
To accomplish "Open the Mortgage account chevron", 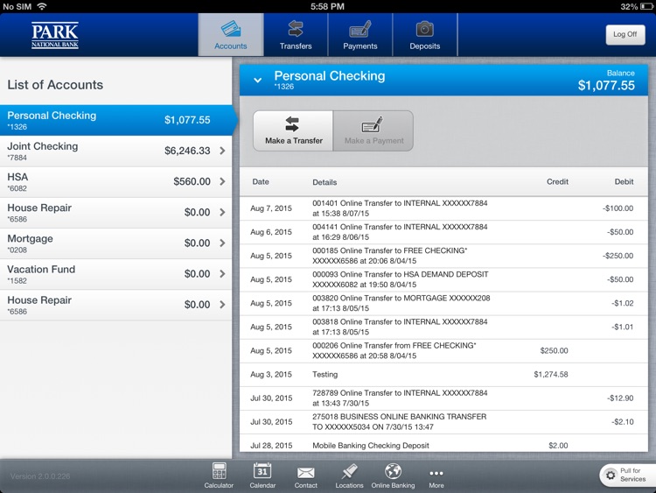I will click(x=222, y=243).
